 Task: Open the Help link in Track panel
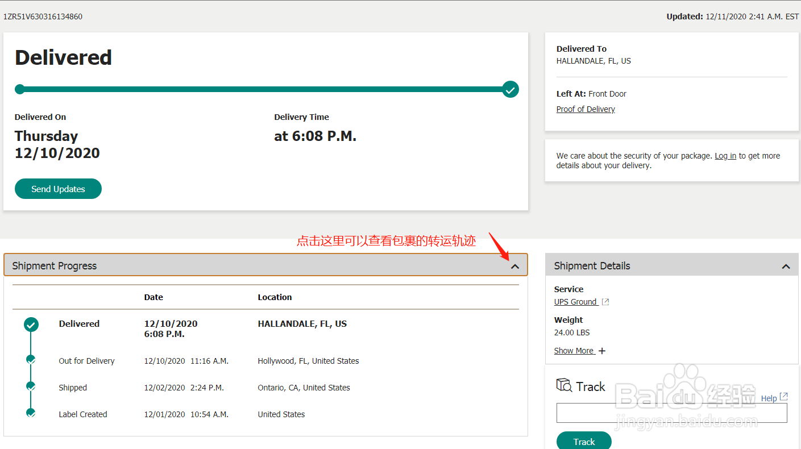pyautogui.click(x=769, y=398)
